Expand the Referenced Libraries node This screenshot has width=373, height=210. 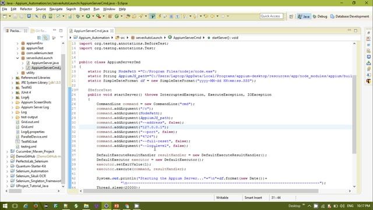pyautogui.click(x=12, y=78)
